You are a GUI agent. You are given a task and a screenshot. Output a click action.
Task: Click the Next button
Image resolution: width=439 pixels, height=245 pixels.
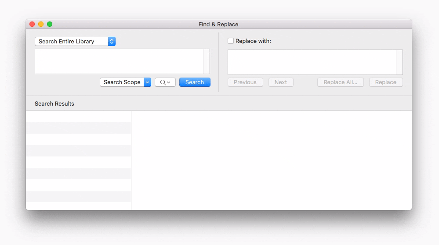(281, 82)
